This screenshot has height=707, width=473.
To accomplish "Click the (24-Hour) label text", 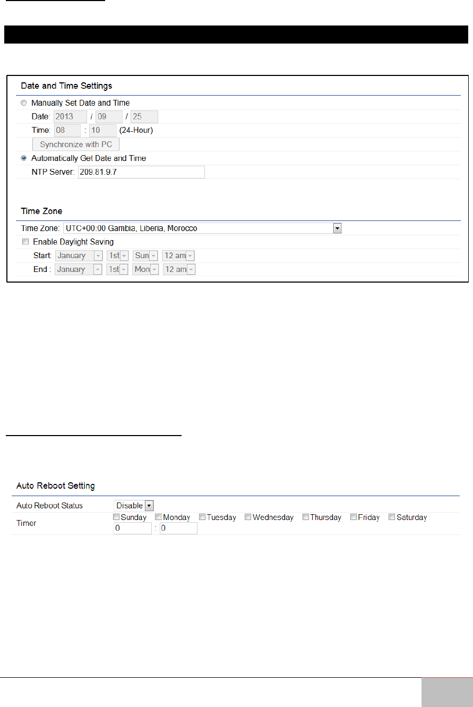I will click(136, 131).
